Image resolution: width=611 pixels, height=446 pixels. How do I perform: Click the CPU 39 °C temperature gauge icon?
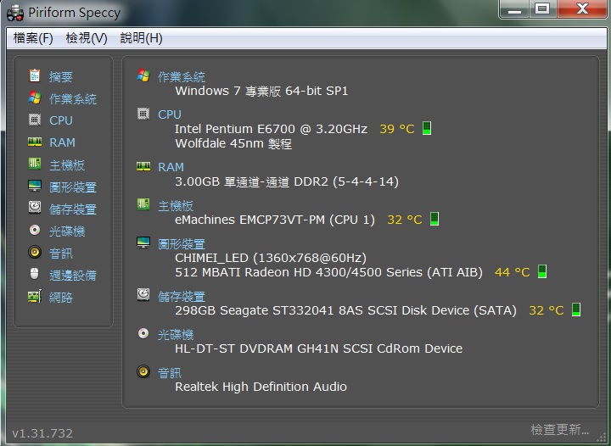point(427,128)
